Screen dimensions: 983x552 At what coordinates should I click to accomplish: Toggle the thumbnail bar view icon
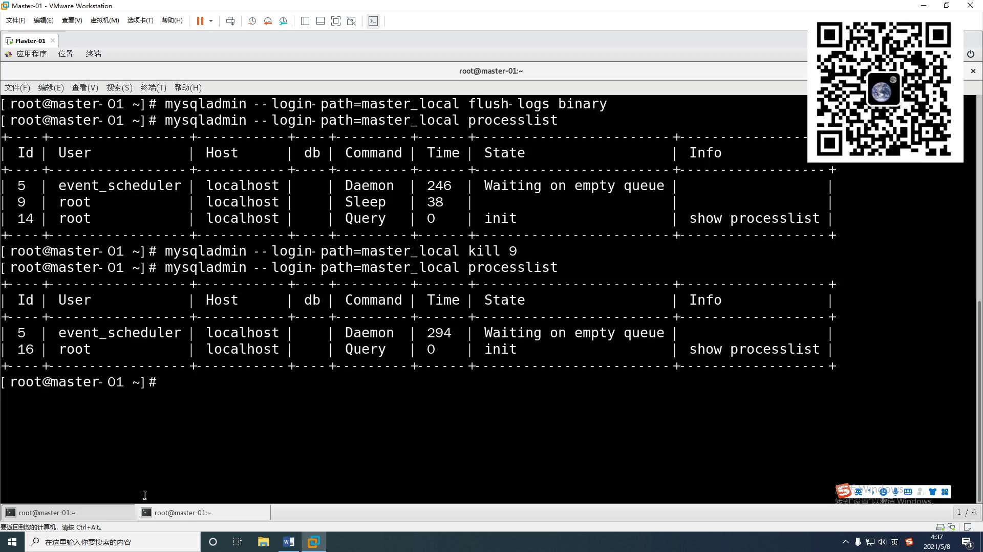320,21
